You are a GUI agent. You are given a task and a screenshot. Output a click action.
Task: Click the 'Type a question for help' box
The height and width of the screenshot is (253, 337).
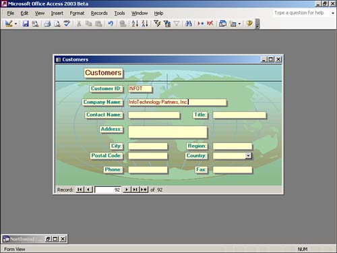pos(301,13)
